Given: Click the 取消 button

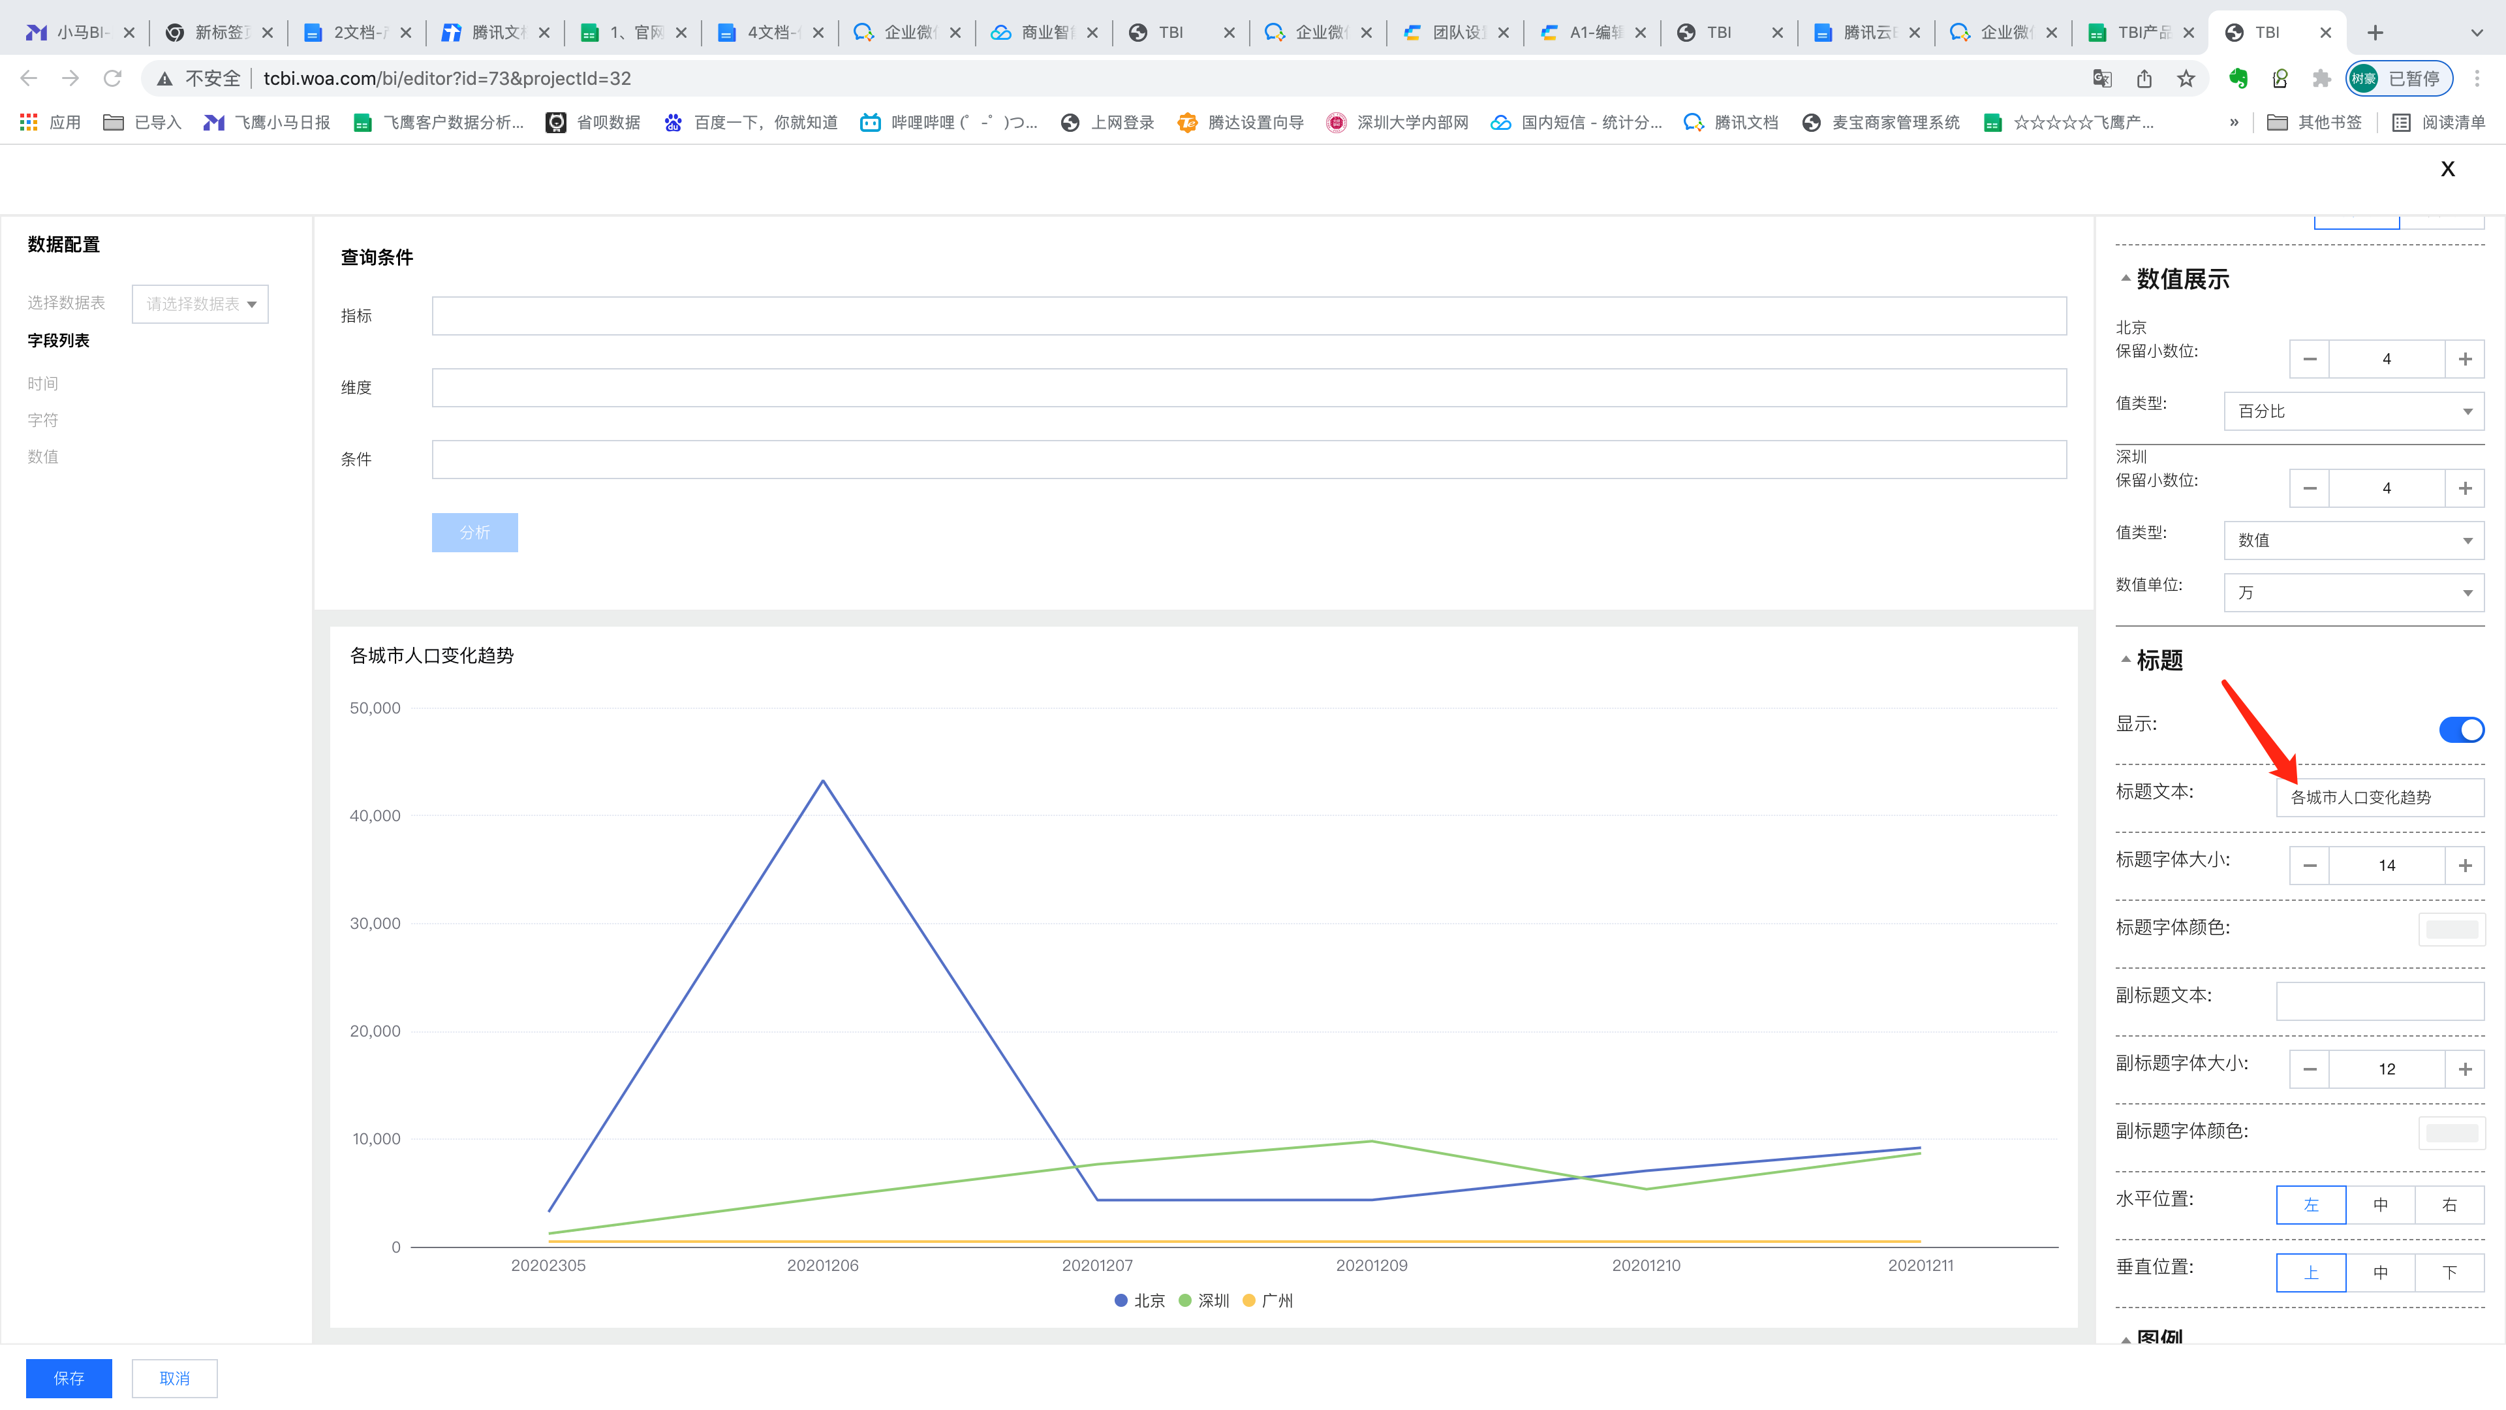Looking at the screenshot, I should click(x=174, y=1378).
